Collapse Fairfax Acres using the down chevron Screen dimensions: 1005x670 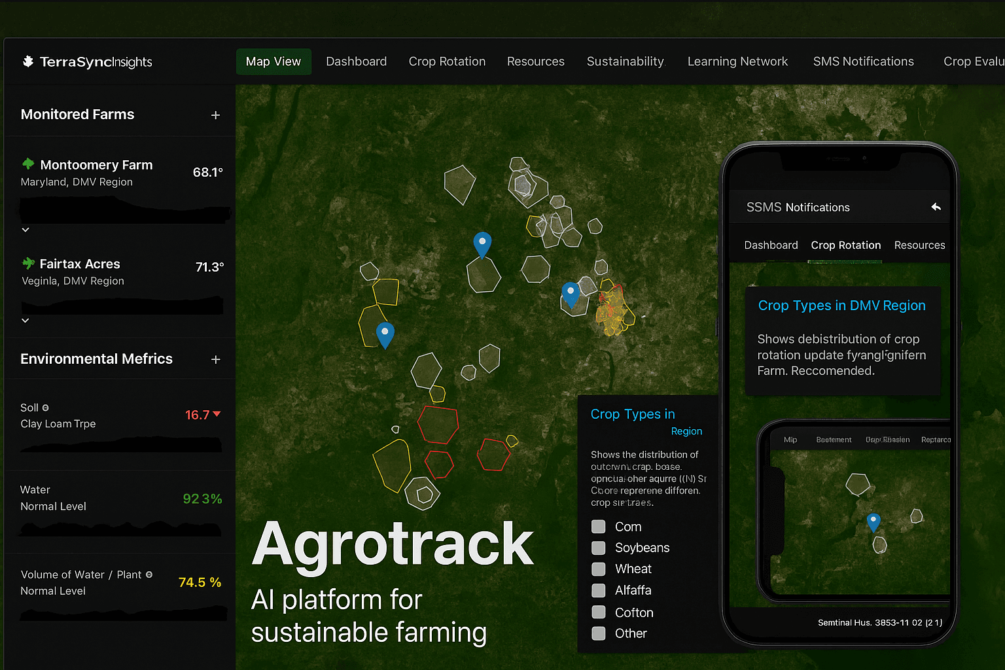[25, 320]
